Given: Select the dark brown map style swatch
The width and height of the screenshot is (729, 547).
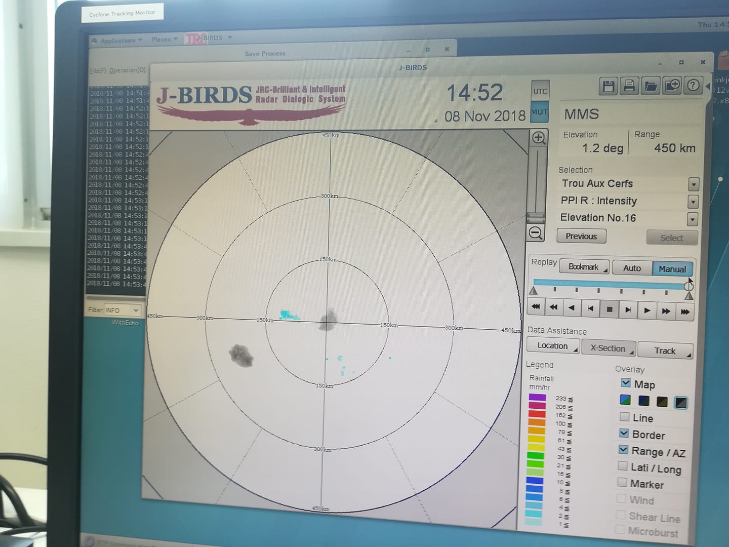Looking at the screenshot, I should [x=662, y=402].
